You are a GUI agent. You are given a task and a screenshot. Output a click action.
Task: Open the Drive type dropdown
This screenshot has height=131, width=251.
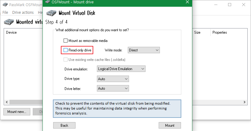pos(113,79)
